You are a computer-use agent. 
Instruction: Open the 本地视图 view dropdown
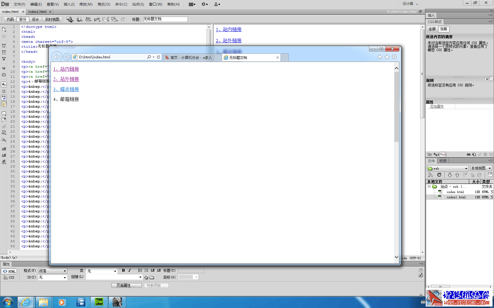481,168
